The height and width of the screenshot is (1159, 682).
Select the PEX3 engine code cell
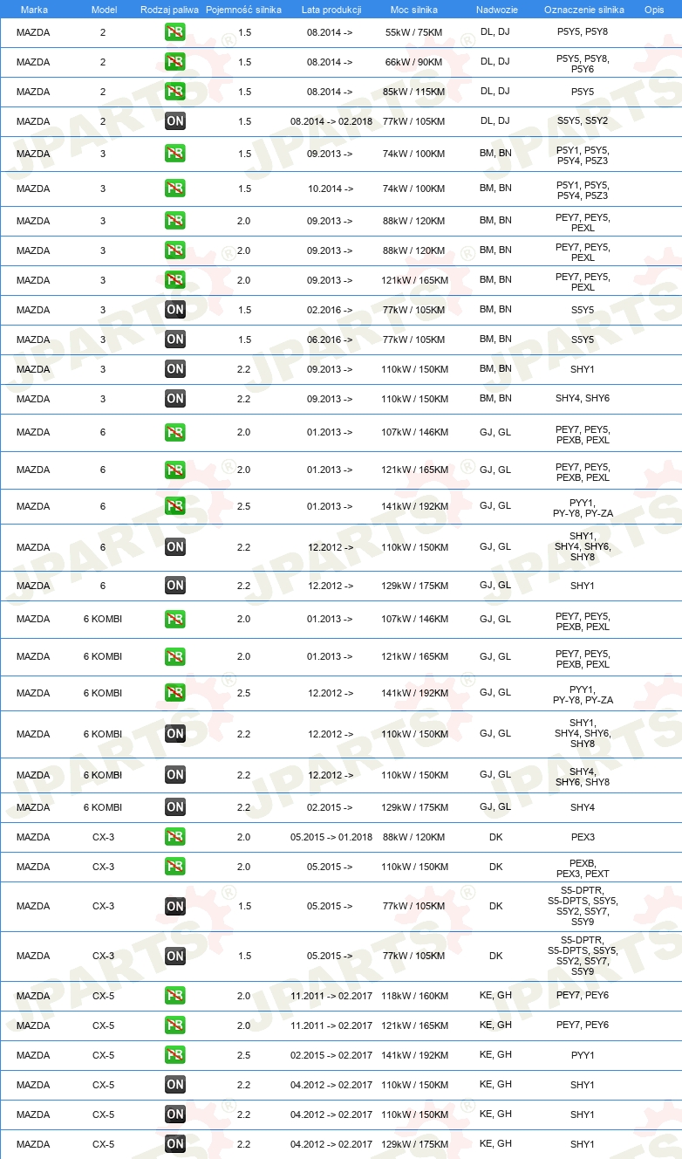click(583, 837)
